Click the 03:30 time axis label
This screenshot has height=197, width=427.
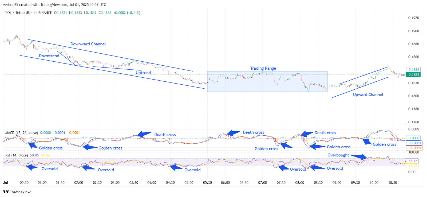pos(134,183)
